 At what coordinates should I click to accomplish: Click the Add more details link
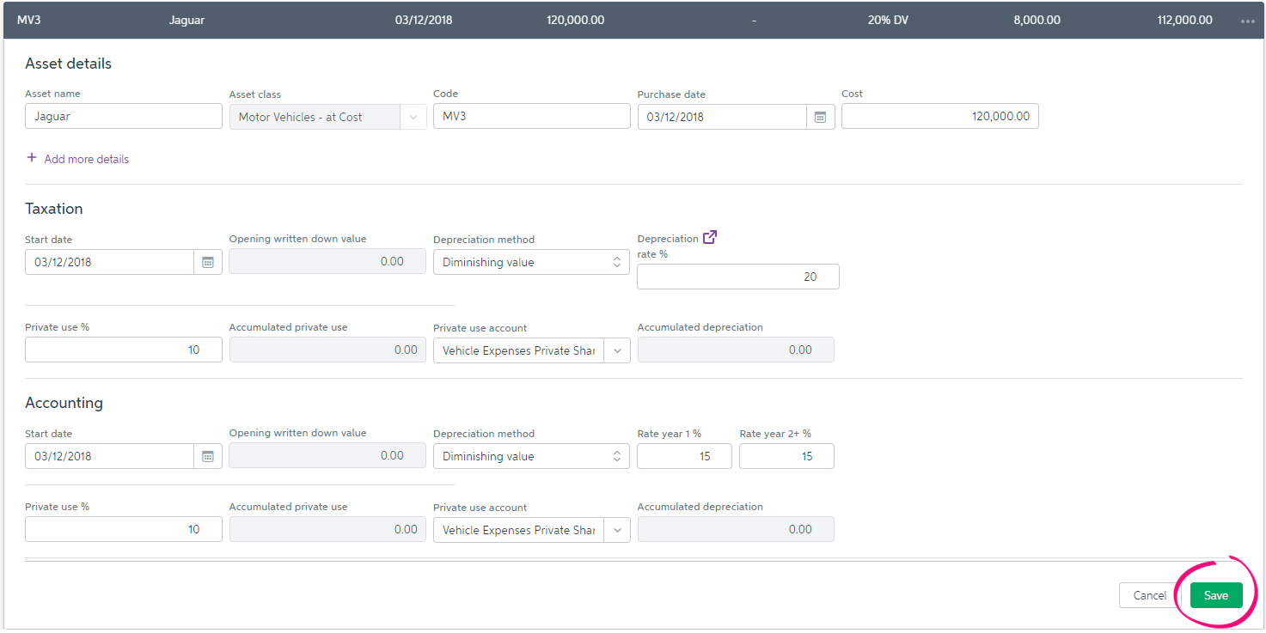(86, 159)
